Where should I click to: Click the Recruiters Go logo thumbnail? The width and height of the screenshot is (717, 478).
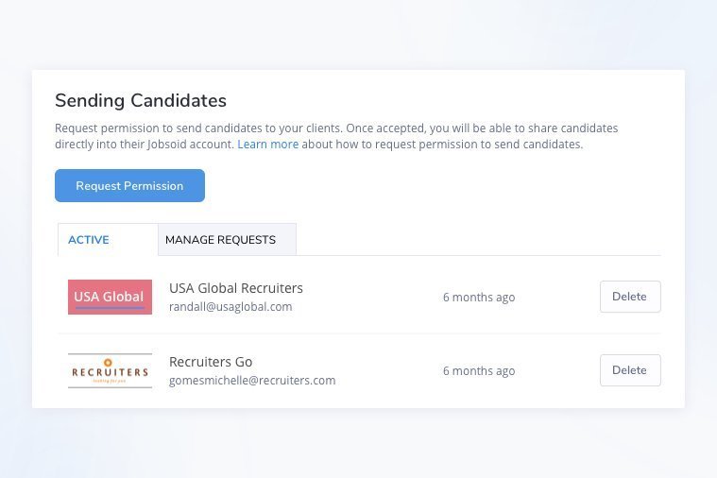point(110,370)
